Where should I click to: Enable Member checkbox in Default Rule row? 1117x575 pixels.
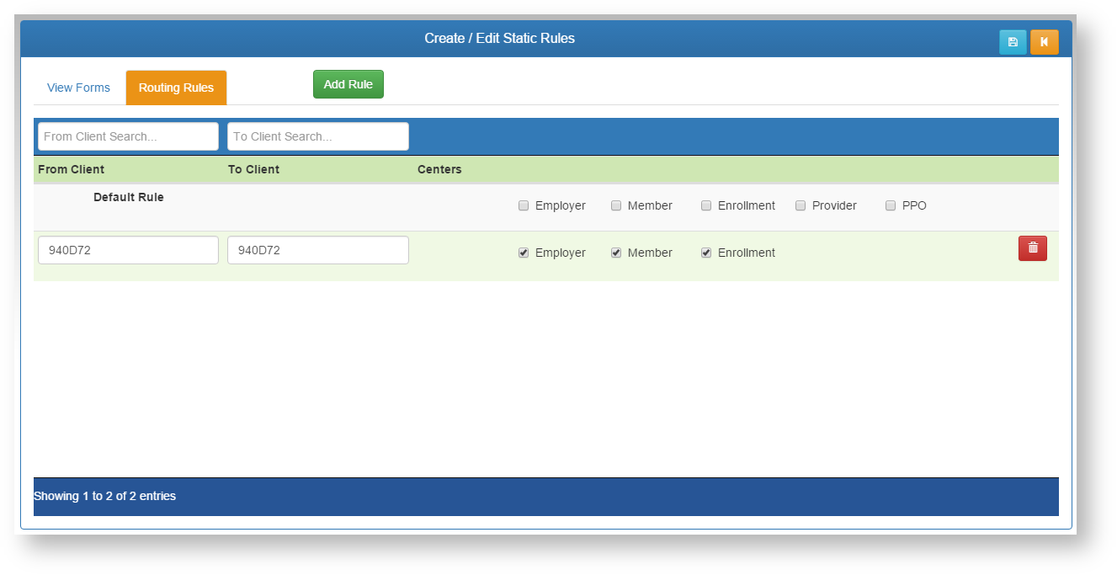[x=616, y=205]
